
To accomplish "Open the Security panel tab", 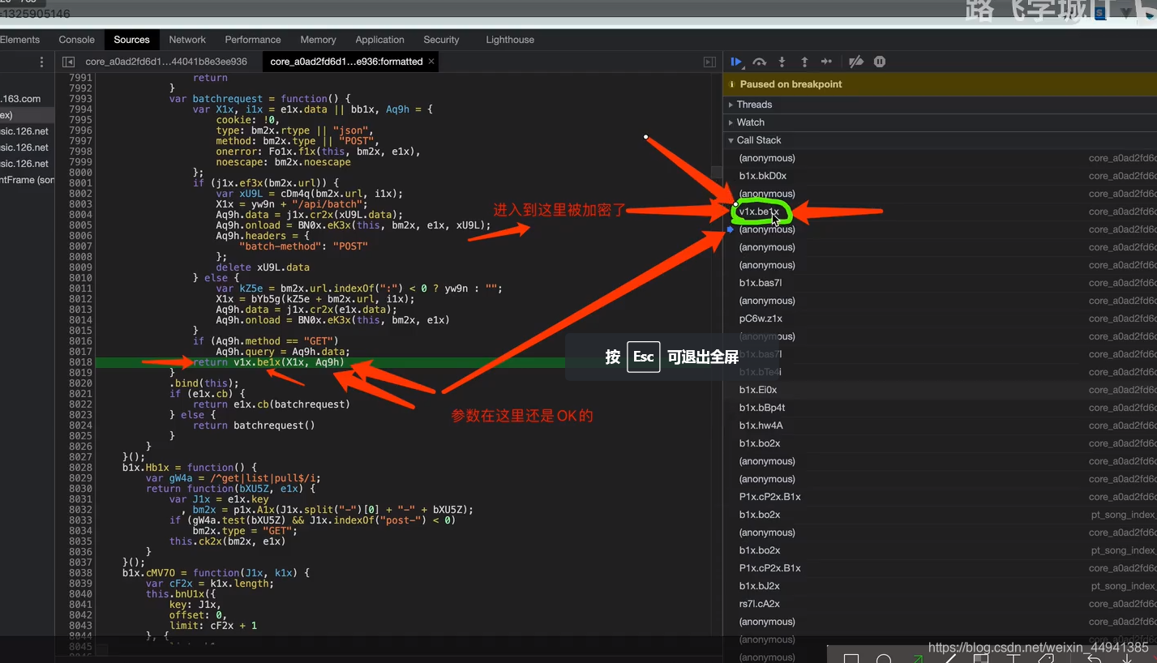I will click(441, 40).
